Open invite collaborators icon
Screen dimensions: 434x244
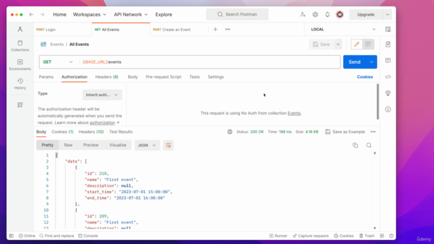point(302,14)
